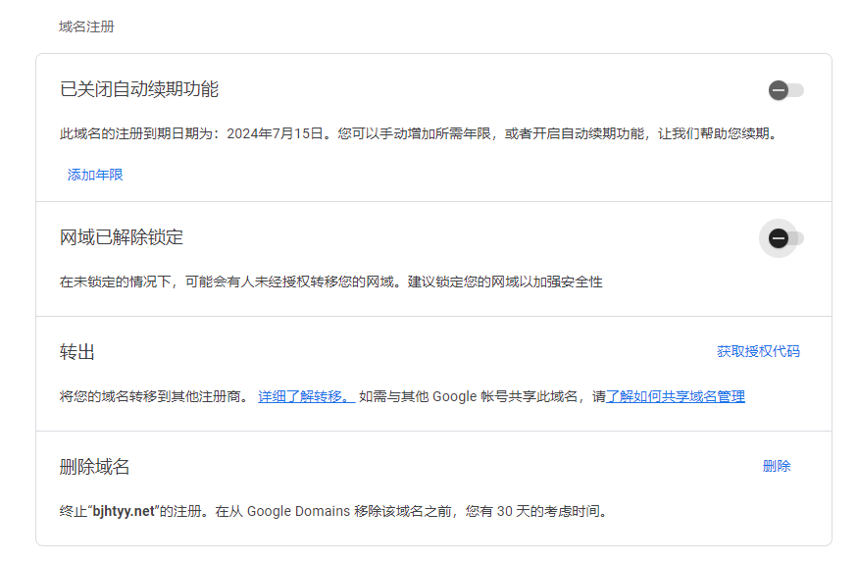
Task: Click the 将您的域名转移到其他注册商 description
Action: (x=154, y=396)
